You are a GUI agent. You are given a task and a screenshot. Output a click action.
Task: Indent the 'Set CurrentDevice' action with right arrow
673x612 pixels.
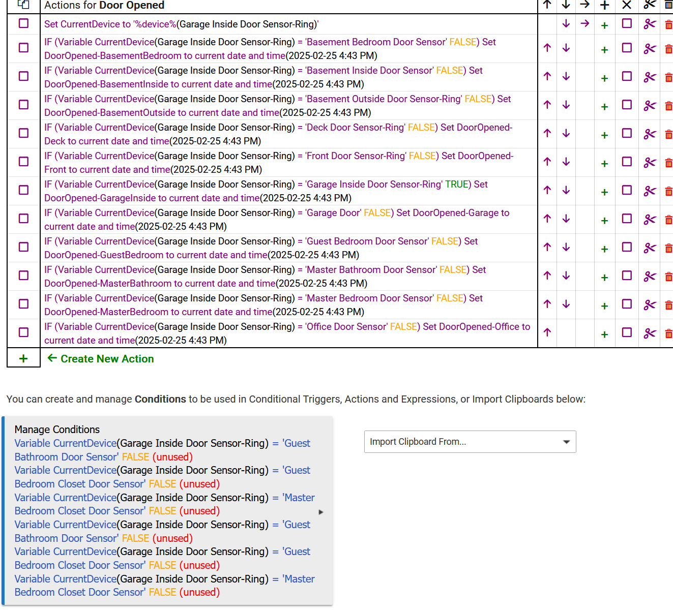click(x=584, y=24)
